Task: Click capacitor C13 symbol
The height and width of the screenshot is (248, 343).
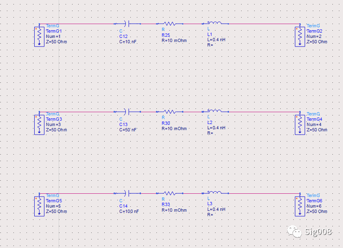Action: (x=129, y=111)
